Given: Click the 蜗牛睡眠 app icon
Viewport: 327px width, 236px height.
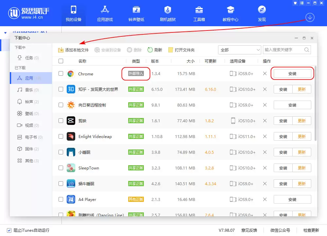Looking at the screenshot, I should (x=71, y=184).
